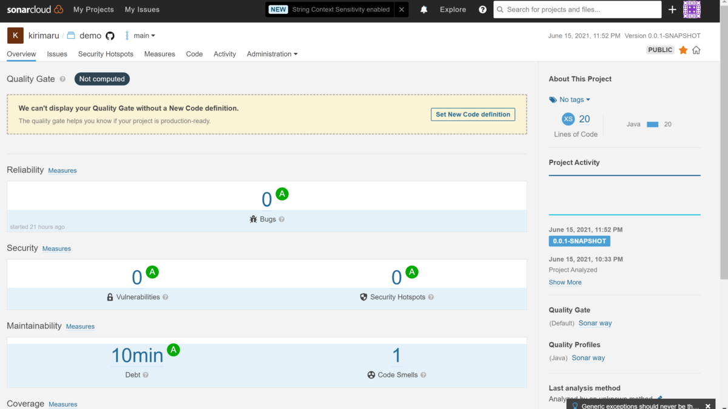
Task: Click the 10min Debt value
Action: click(137, 355)
